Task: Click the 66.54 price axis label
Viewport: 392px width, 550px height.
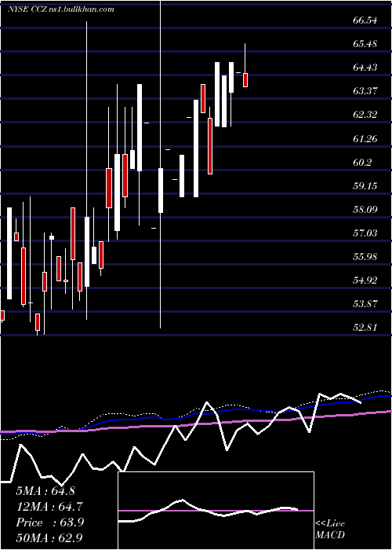Action: point(365,20)
